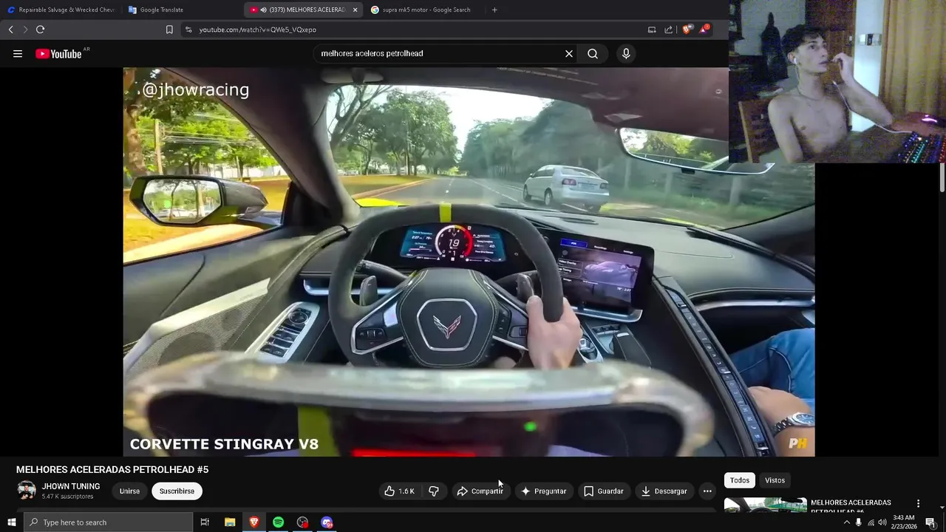Image resolution: width=946 pixels, height=532 pixels.
Task: Open Brave Rewards triangle icon
Action: click(704, 30)
